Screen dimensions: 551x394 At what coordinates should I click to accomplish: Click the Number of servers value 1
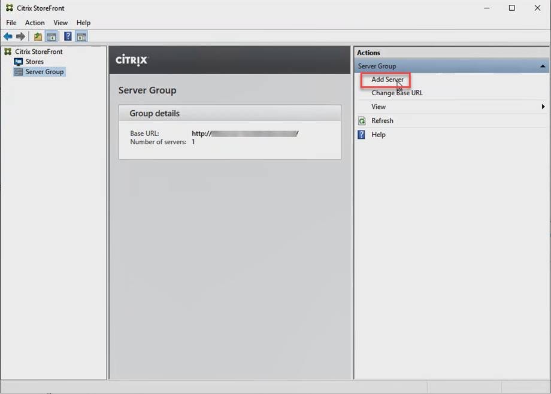(193, 142)
